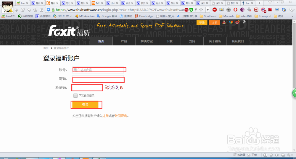Click the speaker mute icon in status bar
Image resolution: width=296 pixels, height=159 pixels.
tap(277, 155)
